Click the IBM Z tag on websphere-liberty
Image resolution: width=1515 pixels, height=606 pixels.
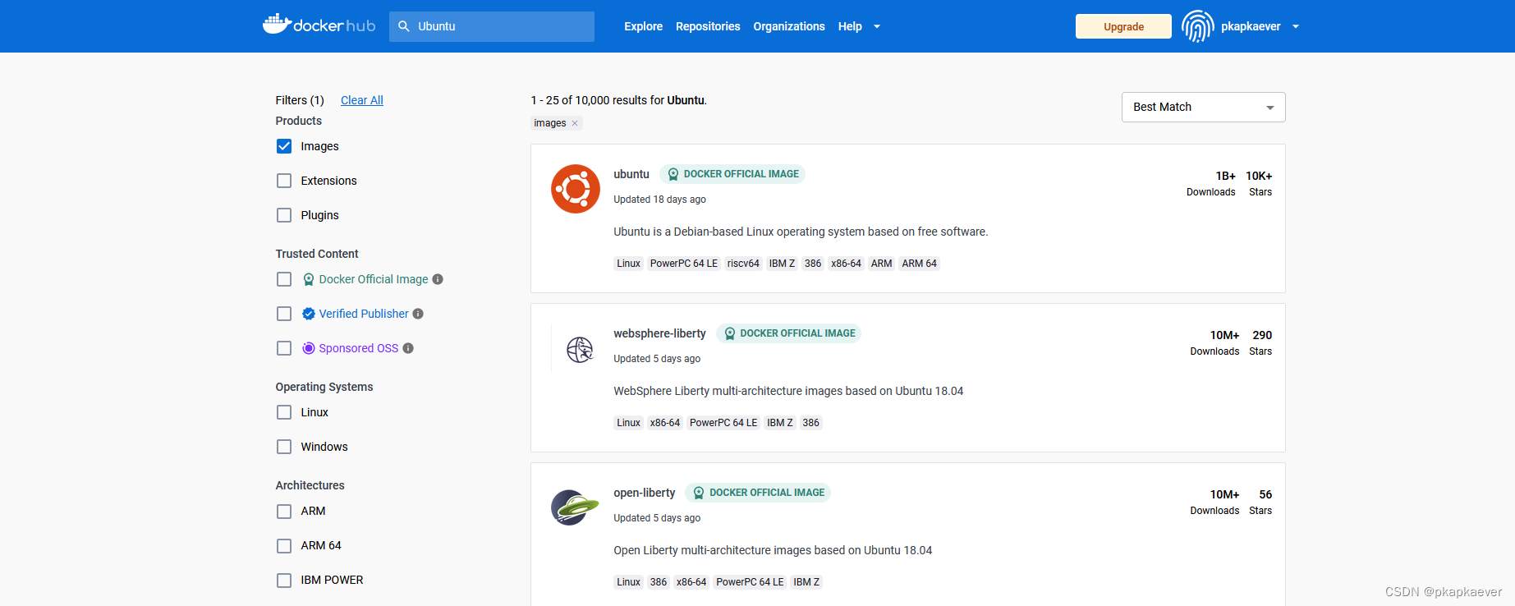[780, 423]
